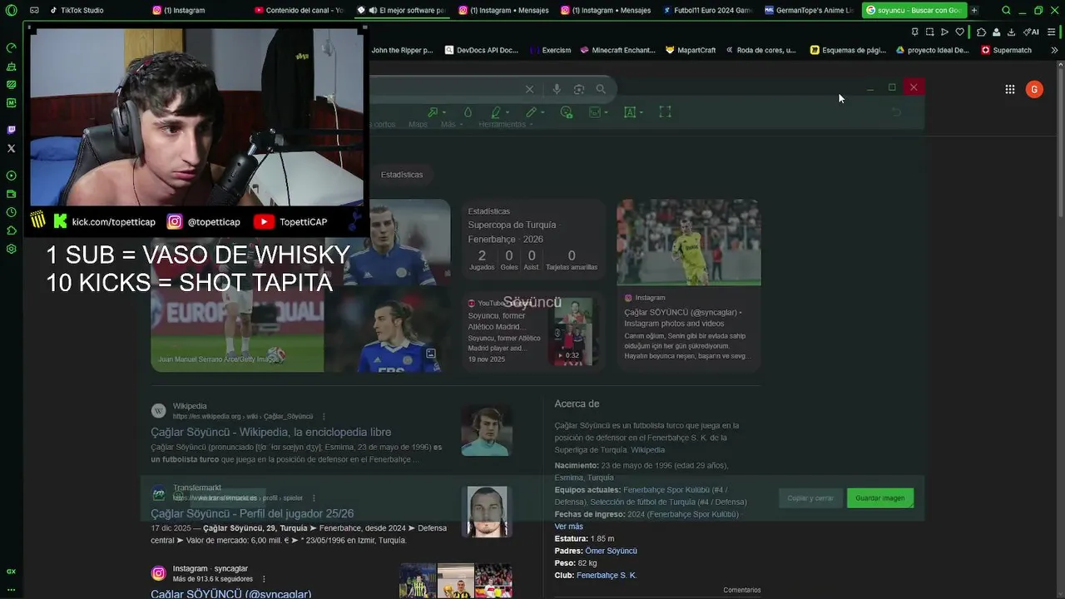Select the text tool in snapshot toolbar
Viewport: 1065px width, 599px height.
click(x=630, y=112)
